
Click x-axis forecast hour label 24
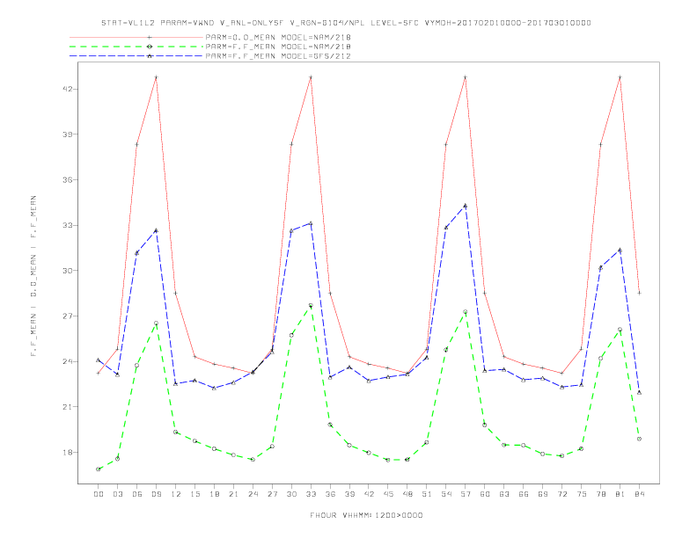[x=253, y=494]
